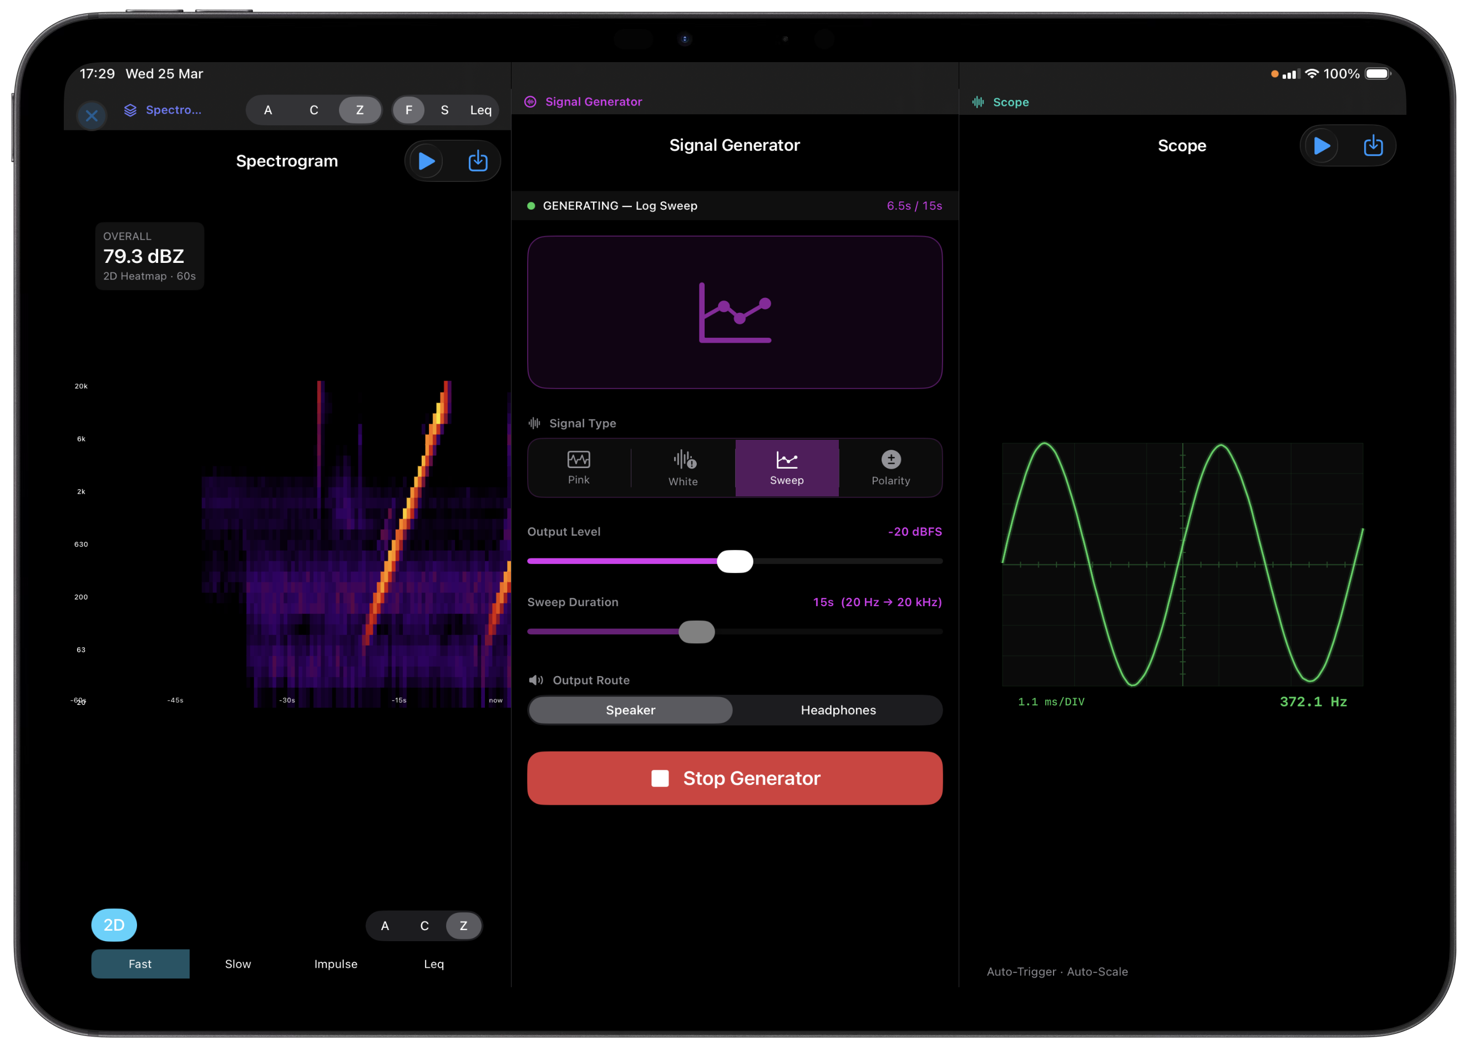
Task: Select the Fast response tab
Action: [x=140, y=963]
